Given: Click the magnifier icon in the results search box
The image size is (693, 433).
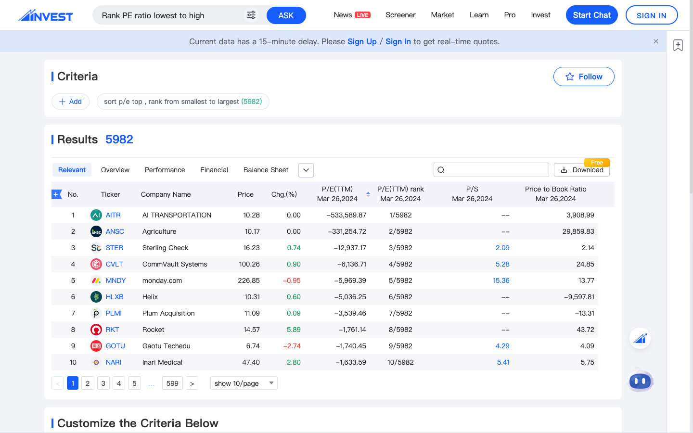Looking at the screenshot, I should tap(441, 170).
